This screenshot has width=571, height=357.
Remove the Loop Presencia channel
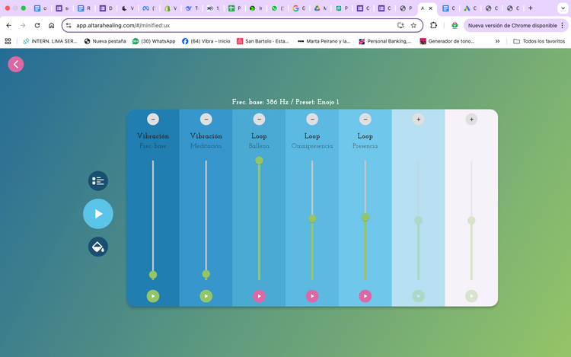coord(365,120)
